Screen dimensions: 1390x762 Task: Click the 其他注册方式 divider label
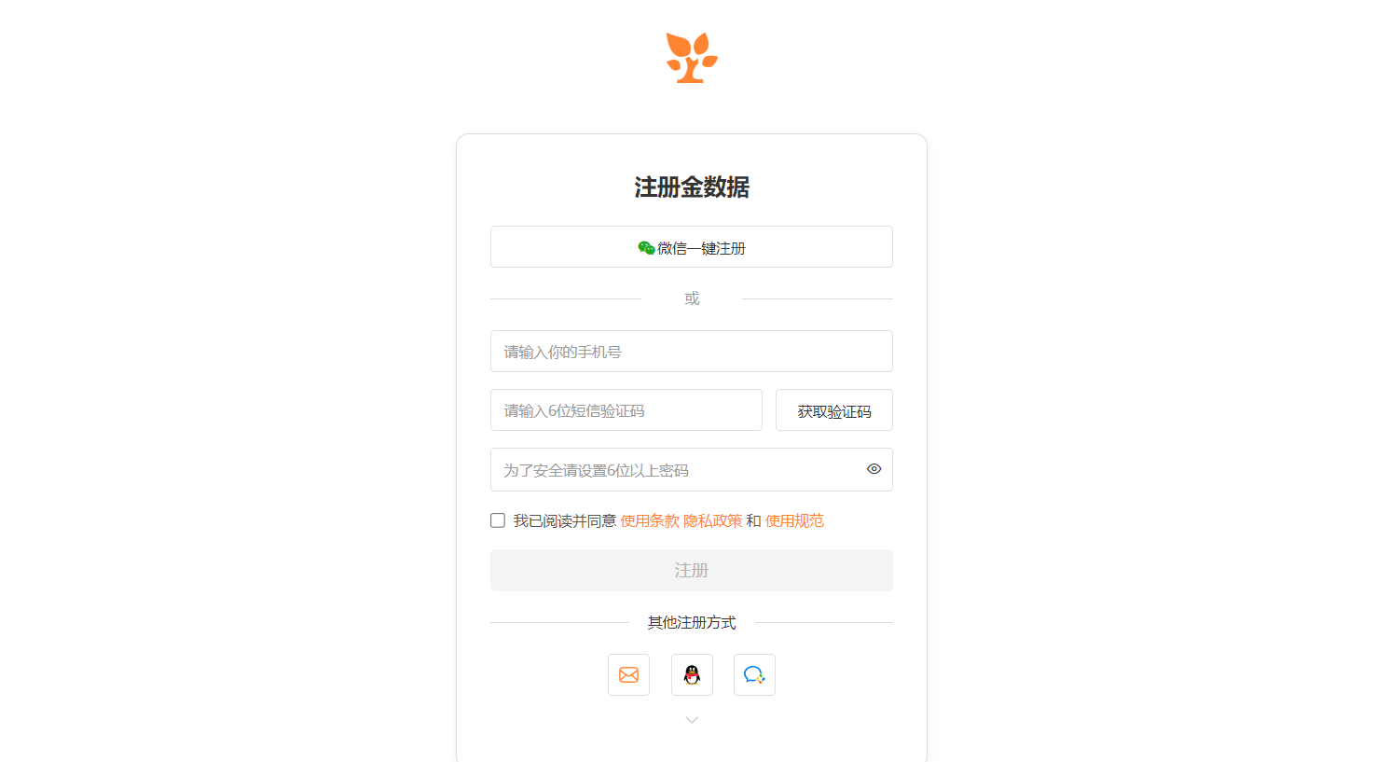[692, 622]
